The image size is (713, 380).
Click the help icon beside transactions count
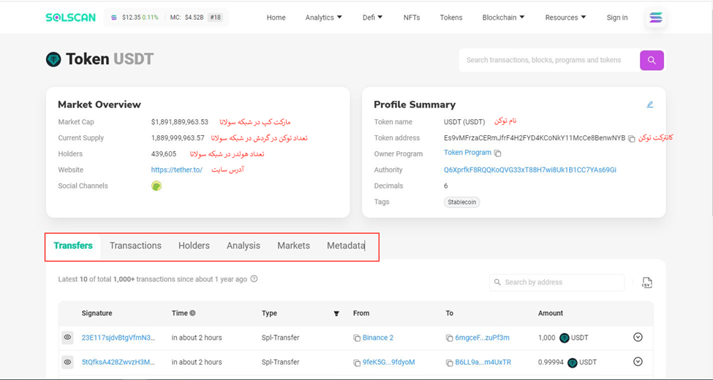(x=254, y=279)
